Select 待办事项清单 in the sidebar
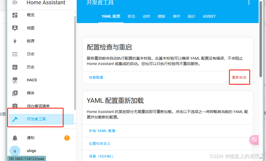Viewport: 266px width, 161px height. (x=38, y=106)
